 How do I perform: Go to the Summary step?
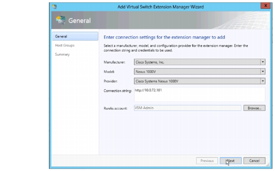click(62, 54)
